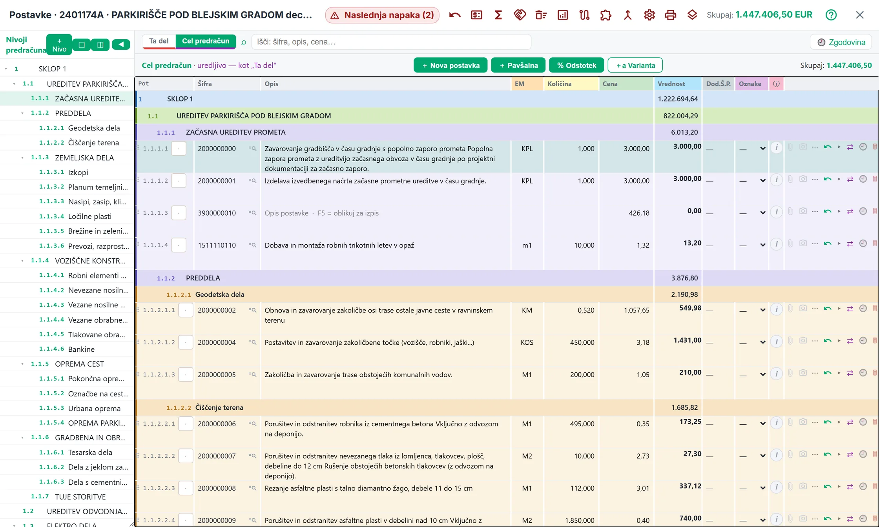Viewport: 879px width, 527px height.
Task: Open the Oznake dropdown on row 1.1.1.4
Action: pyautogui.click(x=752, y=245)
